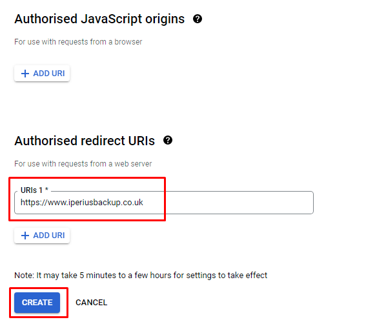Image resolution: width=377 pixels, height=322 pixels.
Task: Open help for Authorised JavaScript origins
Action: [198, 19]
